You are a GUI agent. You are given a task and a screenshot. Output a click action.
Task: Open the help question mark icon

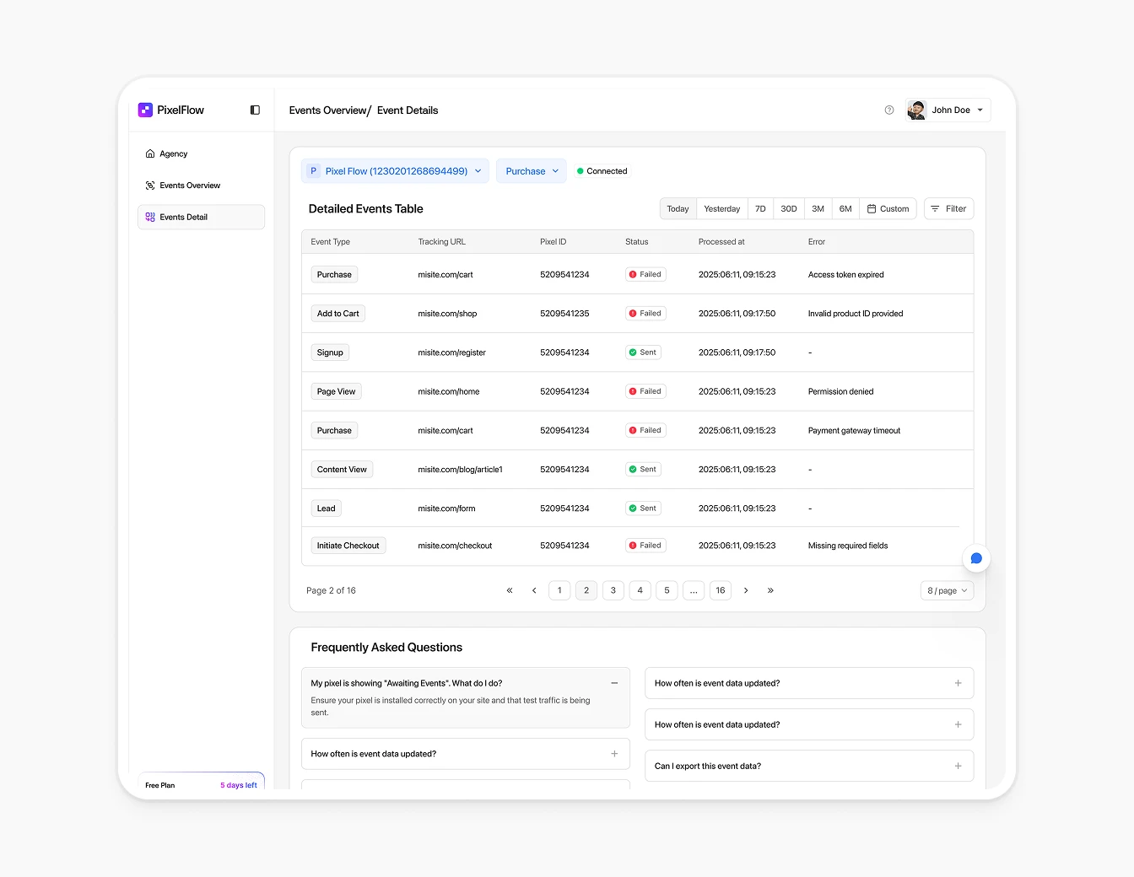888,110
